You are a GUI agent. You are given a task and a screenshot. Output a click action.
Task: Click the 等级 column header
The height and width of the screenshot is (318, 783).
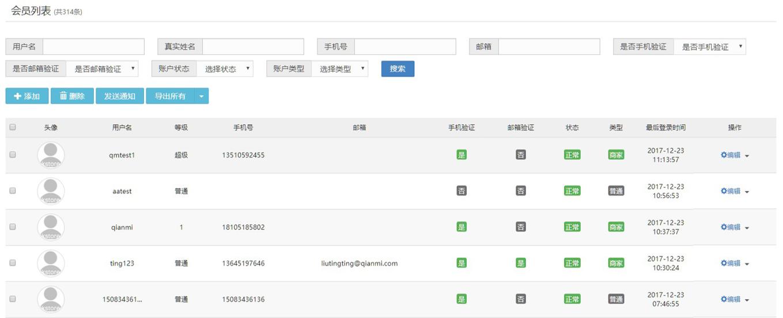(x=181, y=128)
